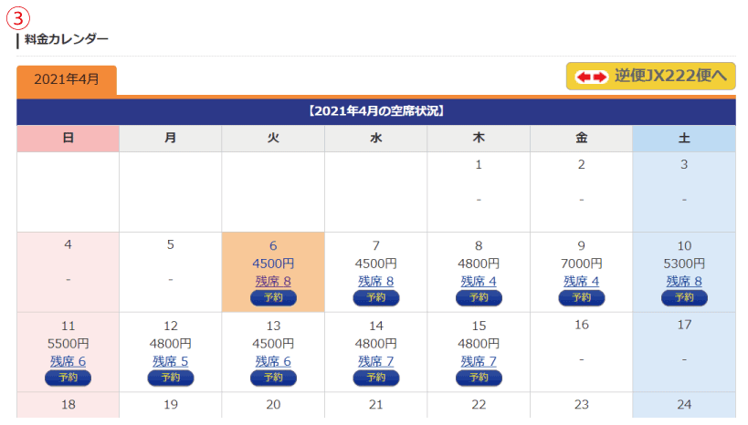Click 予約 button for April 15

479,378
